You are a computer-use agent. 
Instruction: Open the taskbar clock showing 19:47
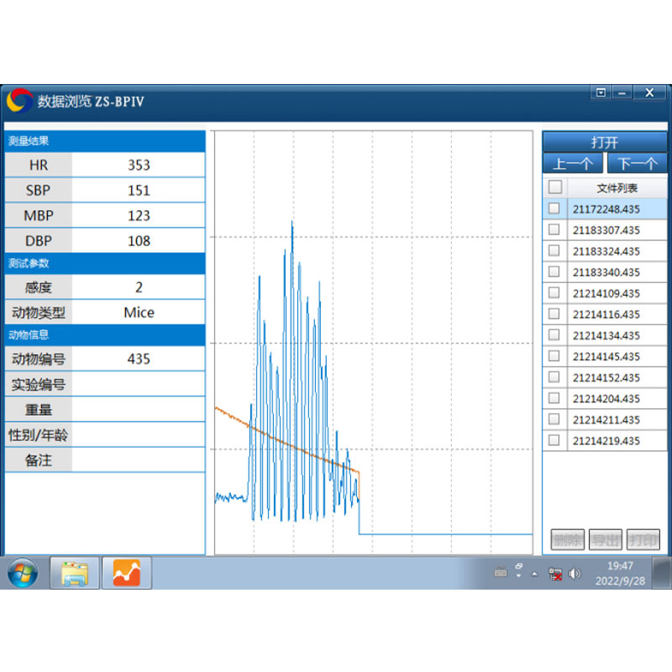click(x=620, y=574)
